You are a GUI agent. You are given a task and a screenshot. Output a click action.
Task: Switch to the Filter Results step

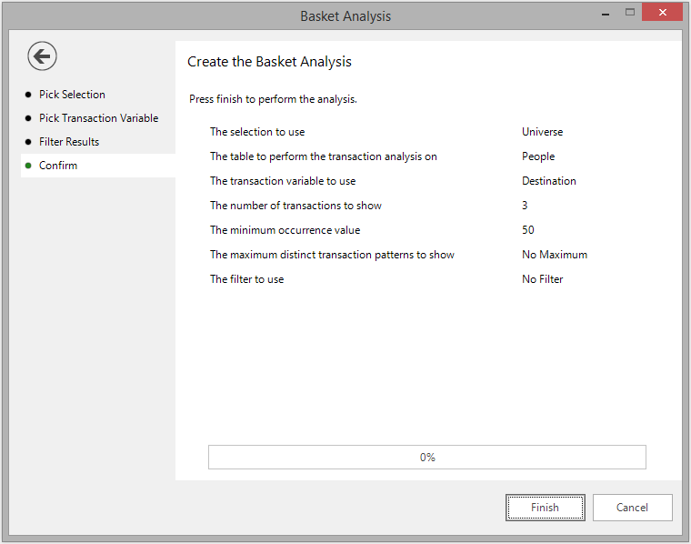(69, 142)
